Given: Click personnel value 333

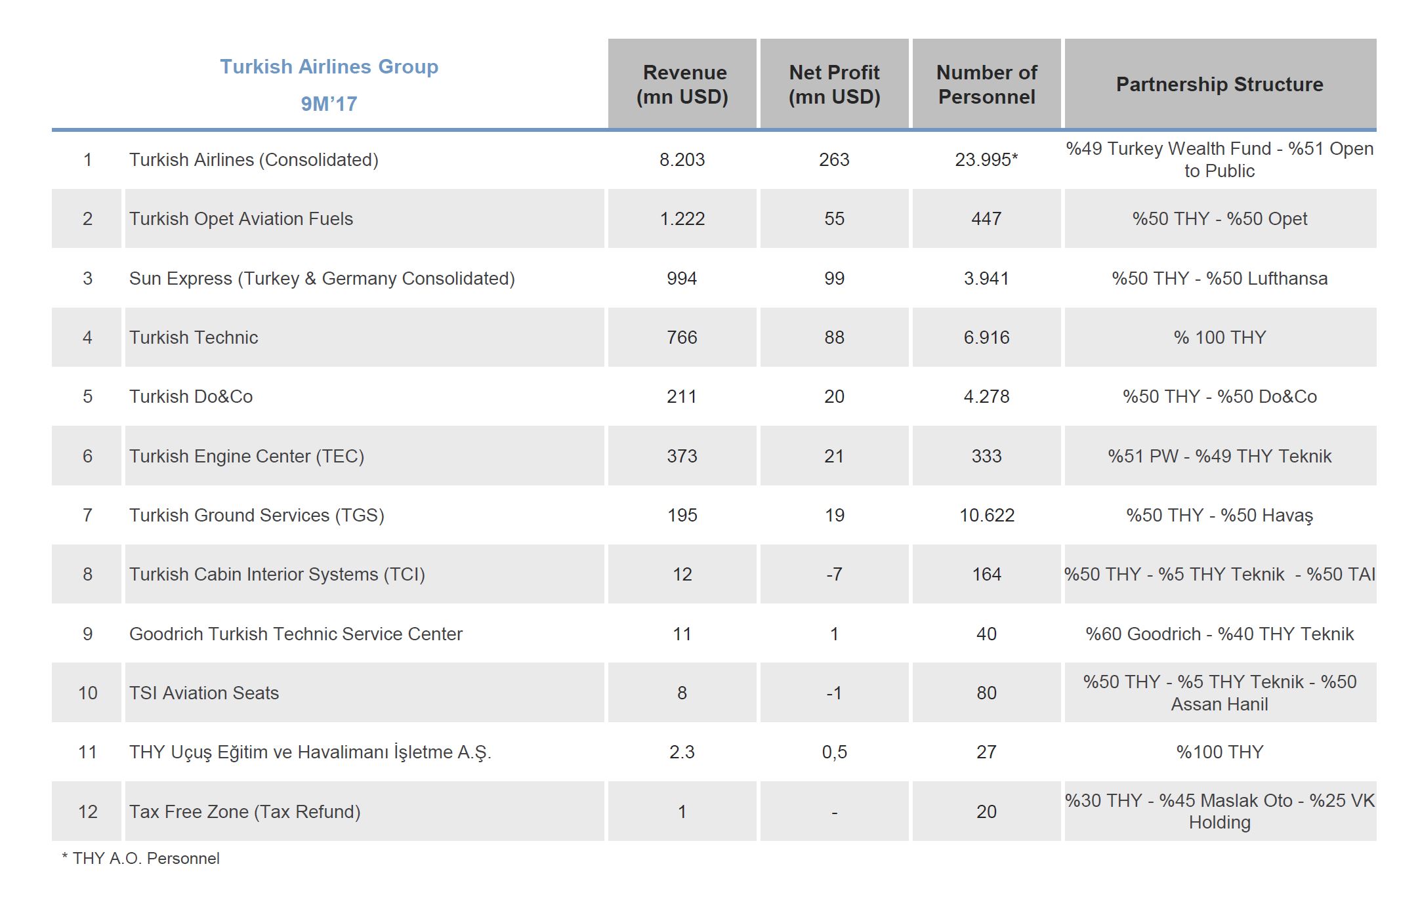Looking at the screenshot, I should point(987,457).
